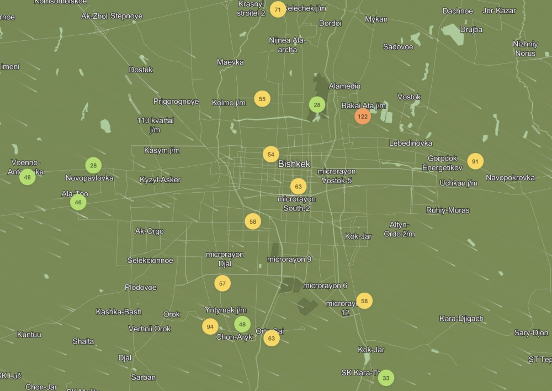Click the 58 marker next to microrayon 12

[x=364, y=301]
